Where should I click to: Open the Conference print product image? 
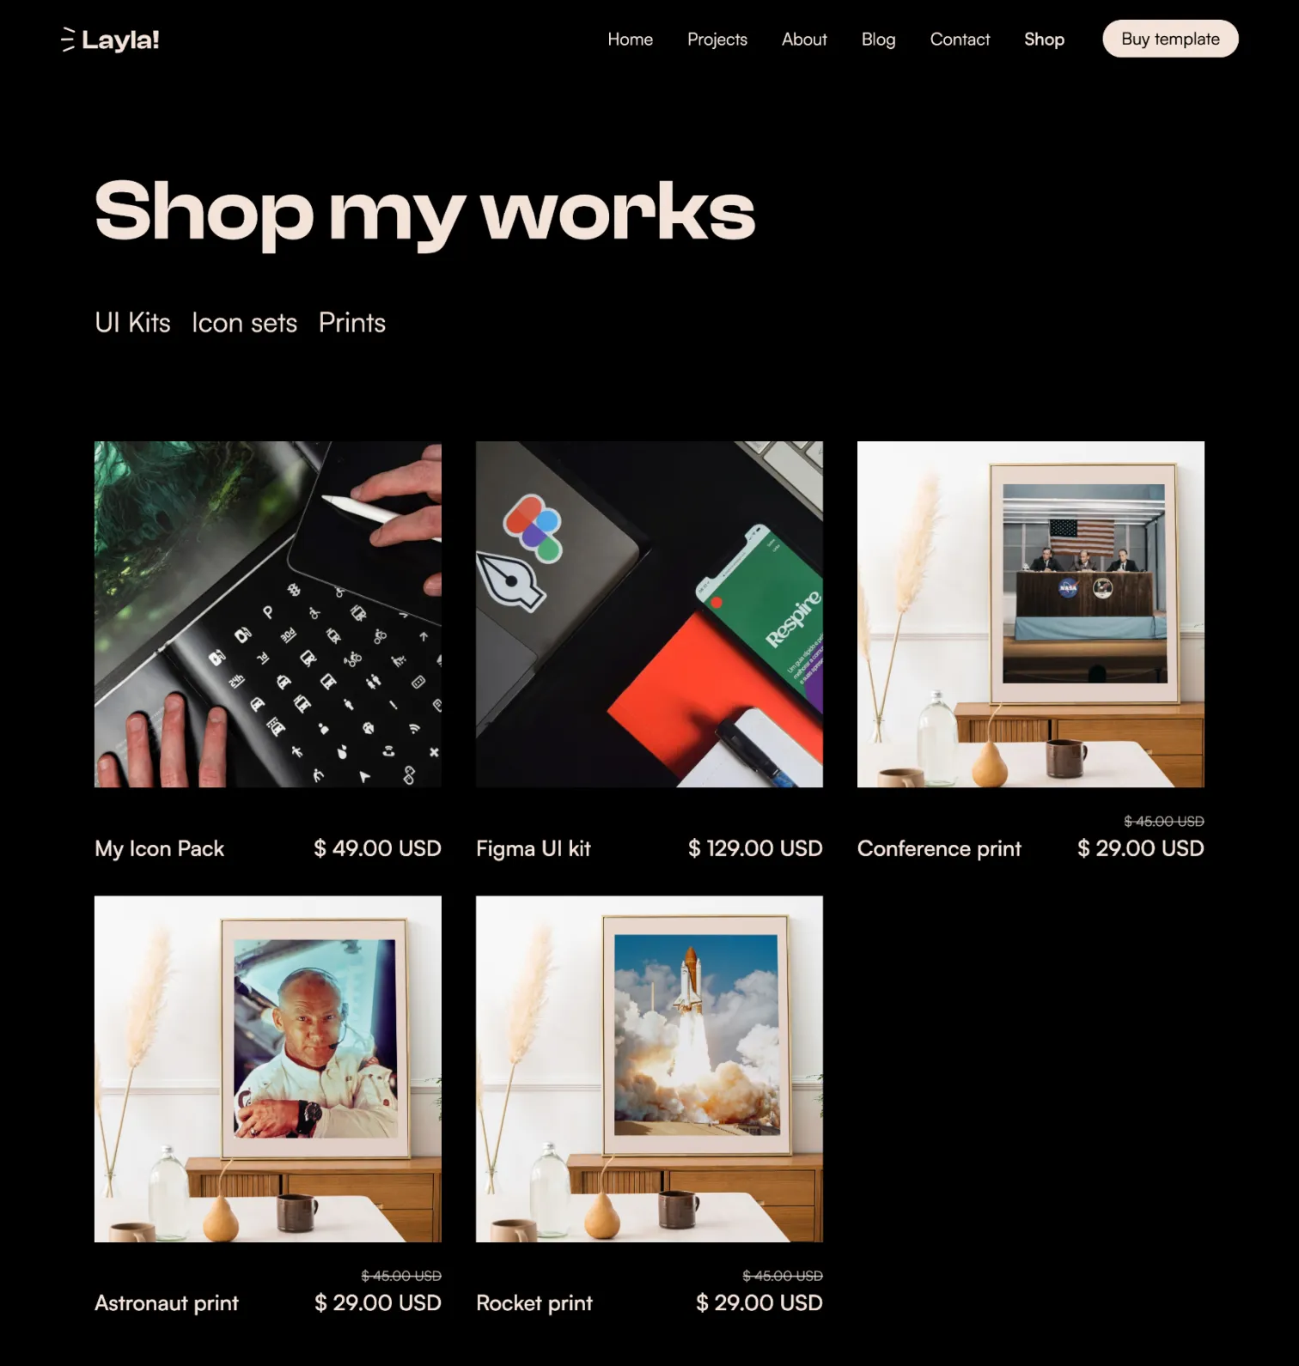tap(1031, 615)
